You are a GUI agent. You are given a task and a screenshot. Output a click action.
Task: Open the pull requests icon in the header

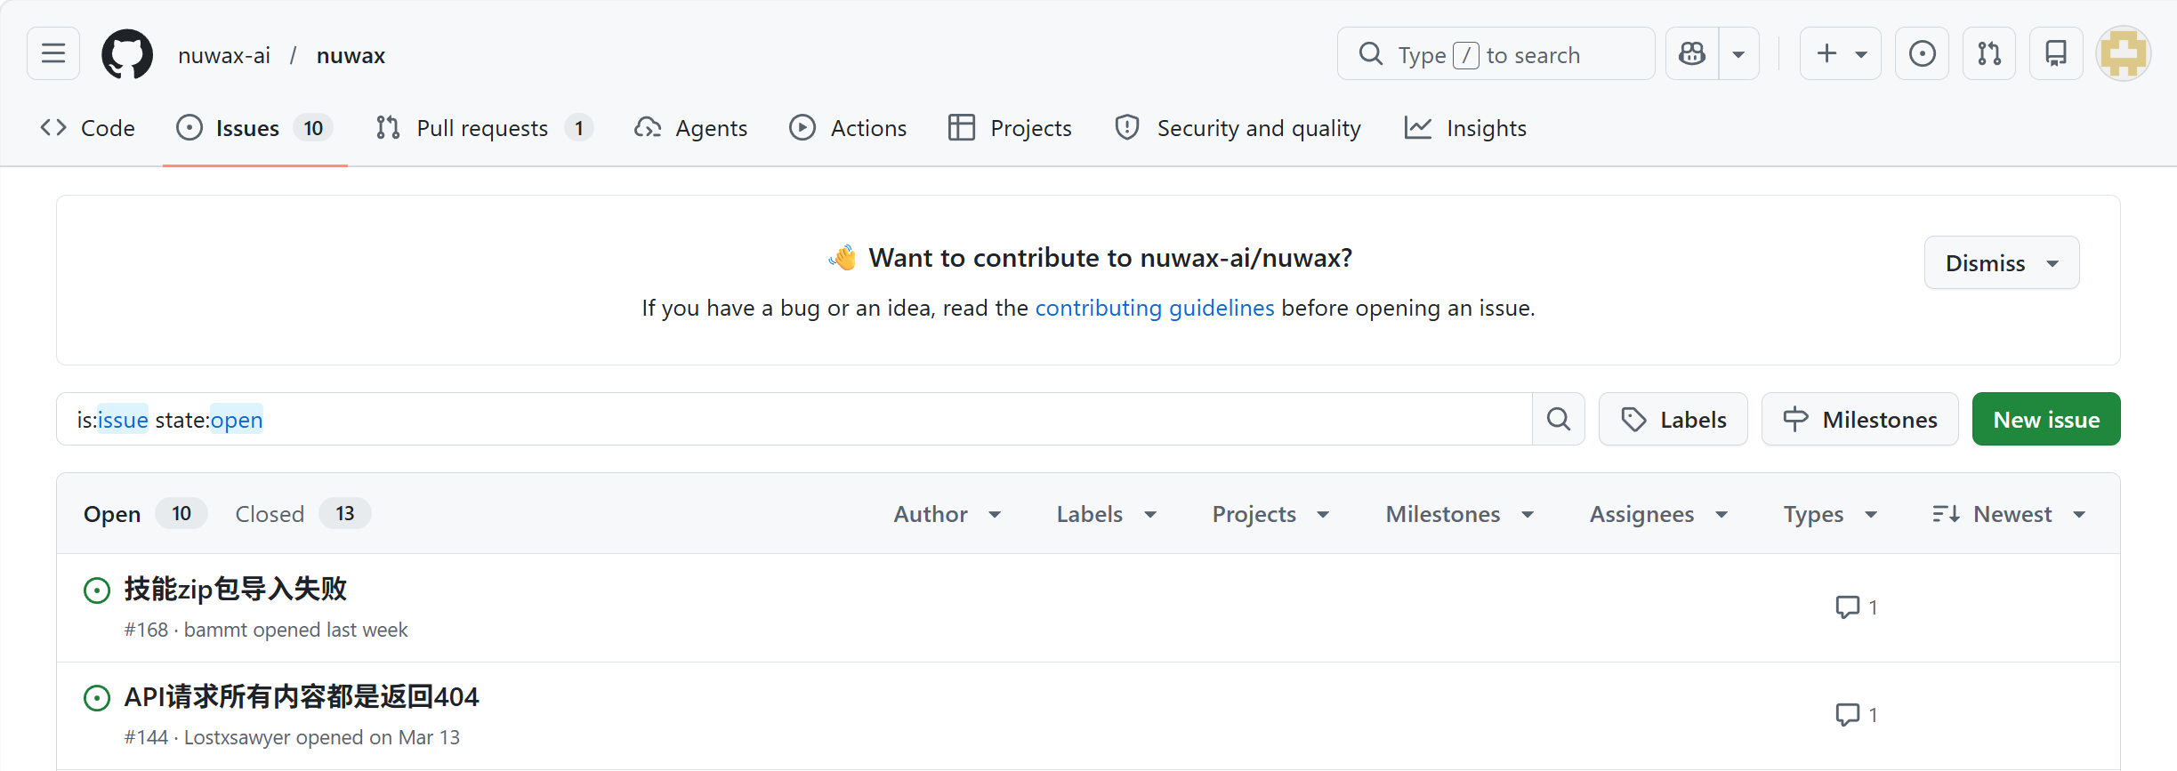pyautogui.click(x=1989, y=54)
